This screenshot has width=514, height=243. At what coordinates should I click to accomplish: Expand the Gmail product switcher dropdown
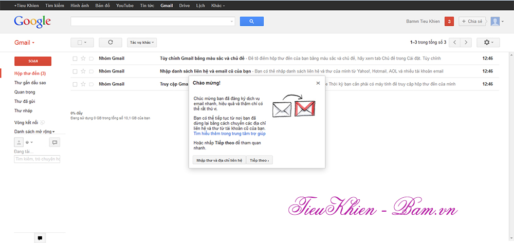pyautogui.click(x=25, y=43)
